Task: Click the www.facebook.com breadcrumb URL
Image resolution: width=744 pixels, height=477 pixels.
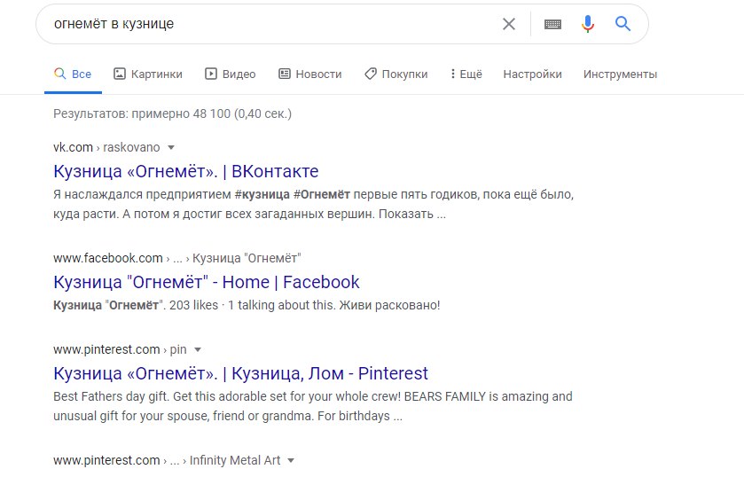Action: [108, 258]
